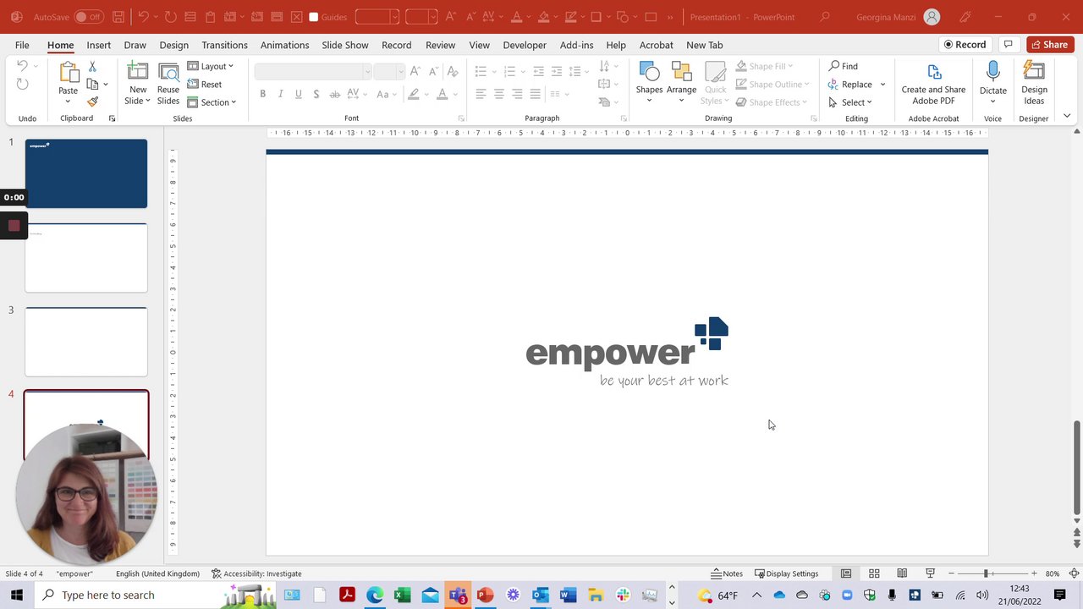Reset the slide layout

coord(205,85)
